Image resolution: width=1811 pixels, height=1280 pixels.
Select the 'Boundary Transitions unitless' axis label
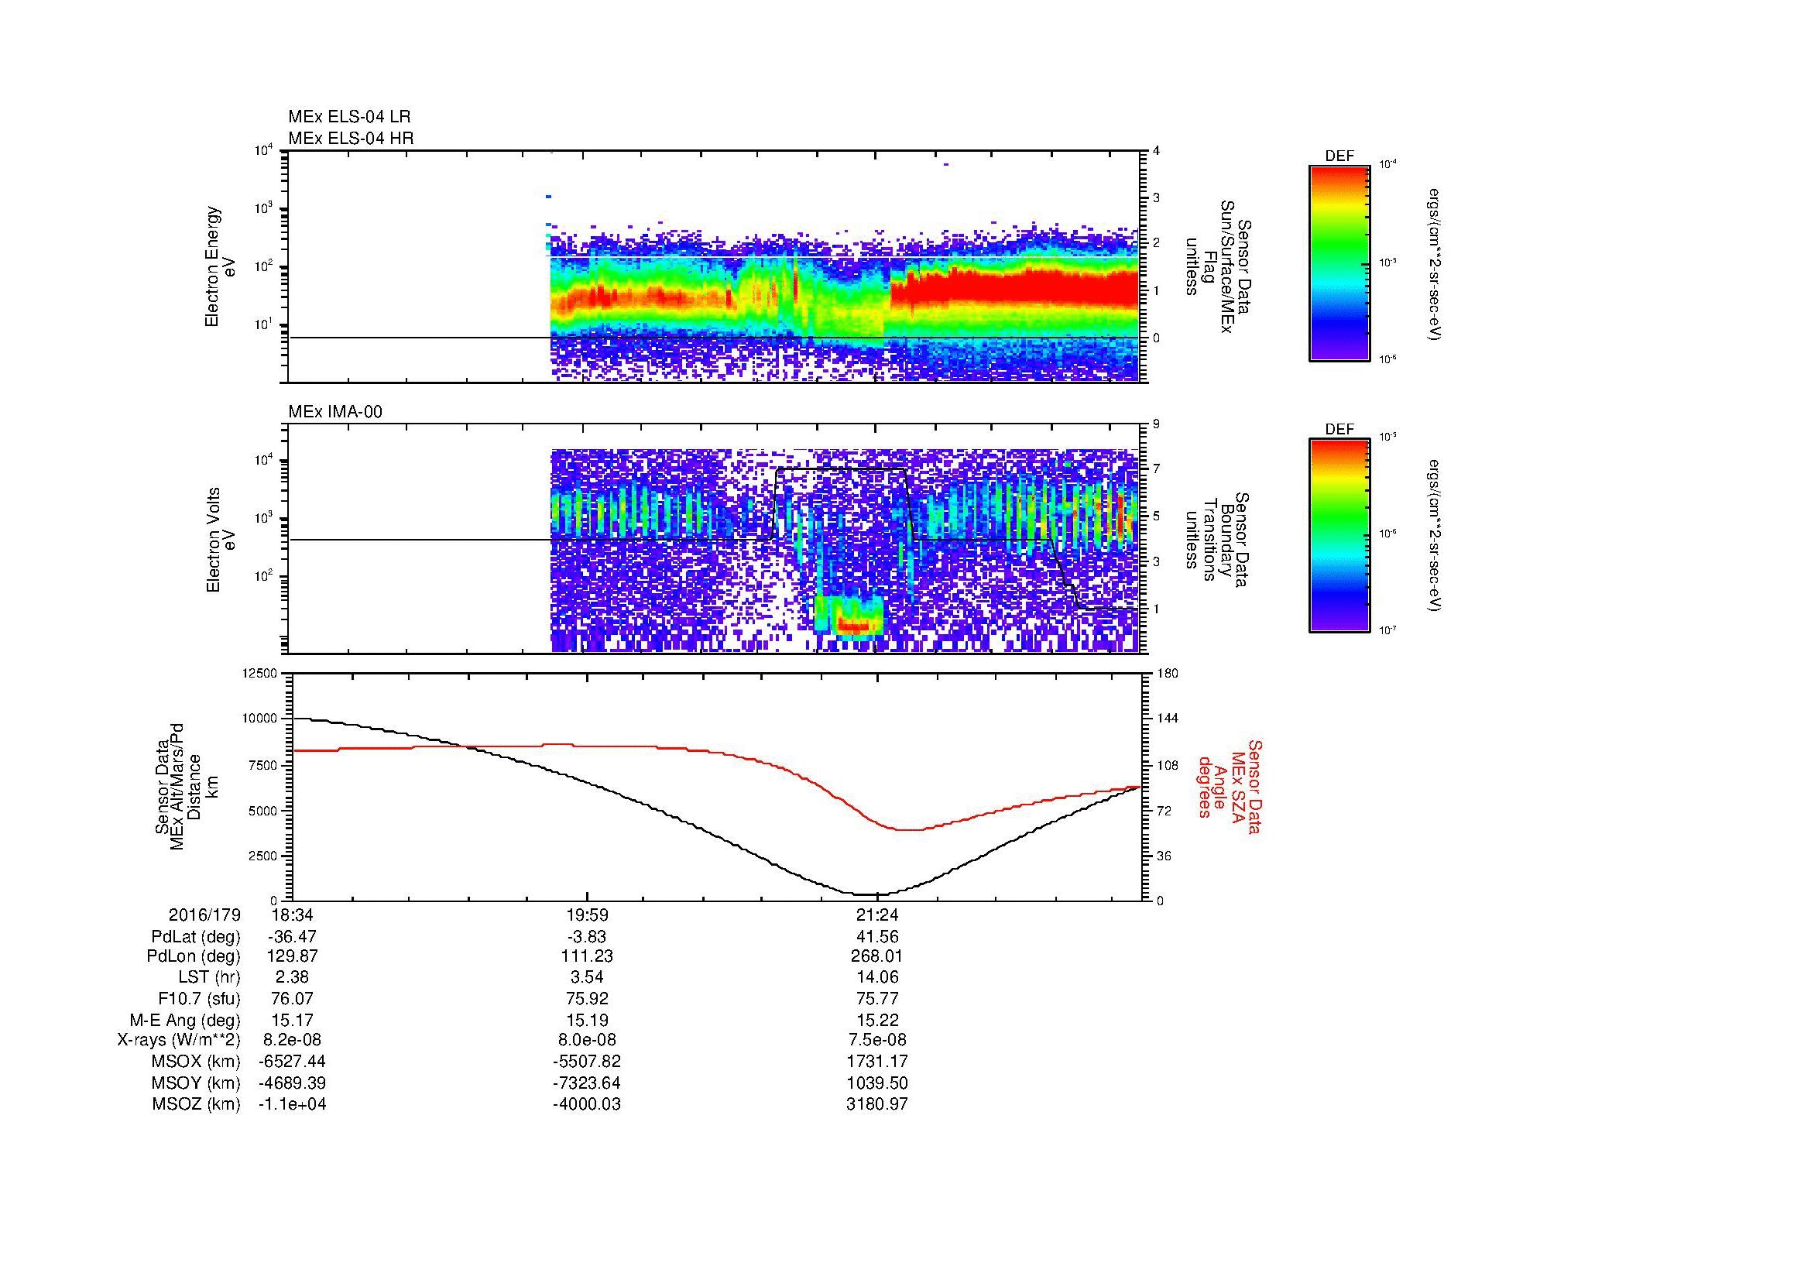(1218, 540)
